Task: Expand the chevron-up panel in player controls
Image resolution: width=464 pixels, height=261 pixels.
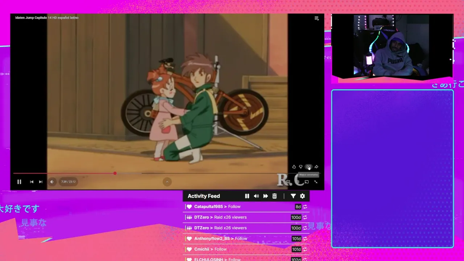Action: click(167, 182)
